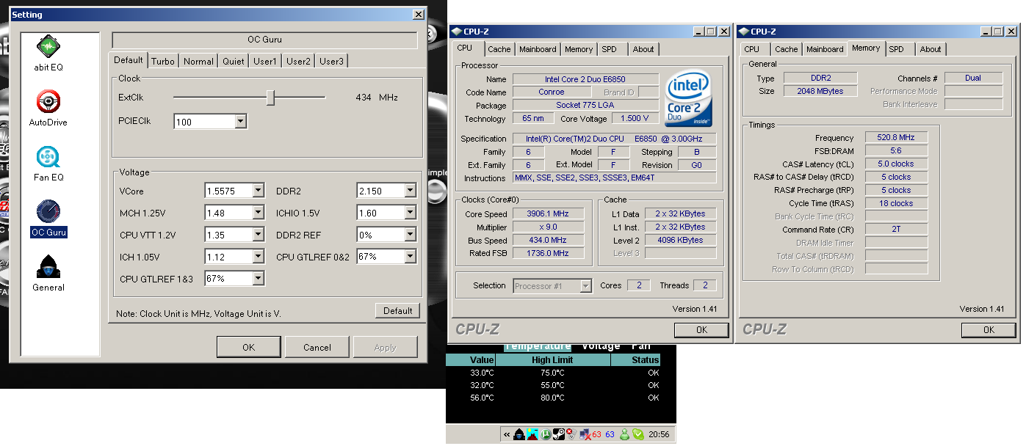Switch to the Normal profile tab
Screen dimensions: 1026x446
[x=198, y=62]
